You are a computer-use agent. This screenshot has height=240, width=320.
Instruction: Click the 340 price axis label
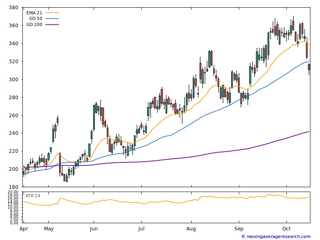[14, 44]
